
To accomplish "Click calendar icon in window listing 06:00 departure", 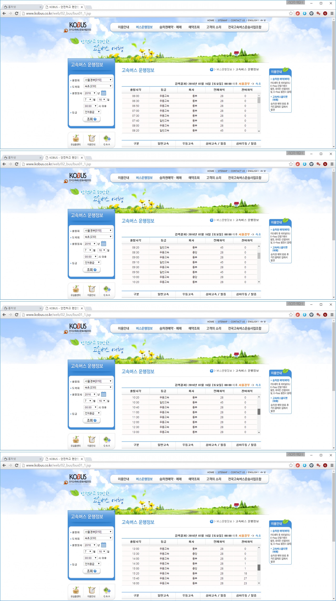I will click(x=103, y=93).
